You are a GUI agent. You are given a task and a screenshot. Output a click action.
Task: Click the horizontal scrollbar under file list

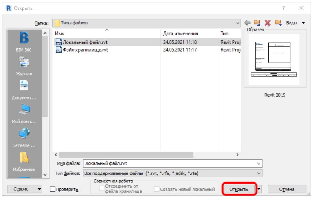tap(147, 155)
